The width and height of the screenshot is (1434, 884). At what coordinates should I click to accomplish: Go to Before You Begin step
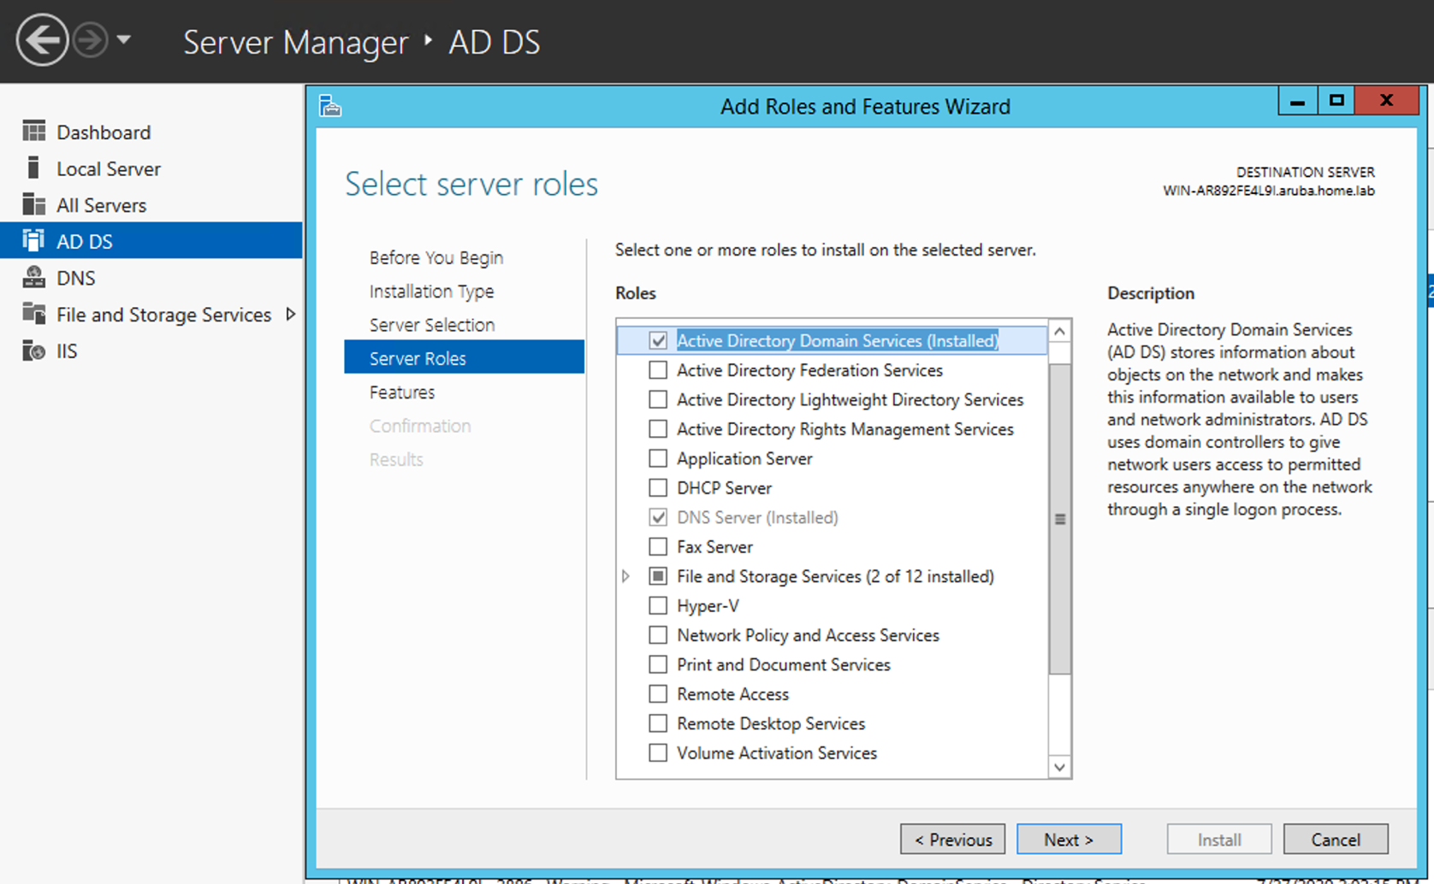[x=436, y=257]
